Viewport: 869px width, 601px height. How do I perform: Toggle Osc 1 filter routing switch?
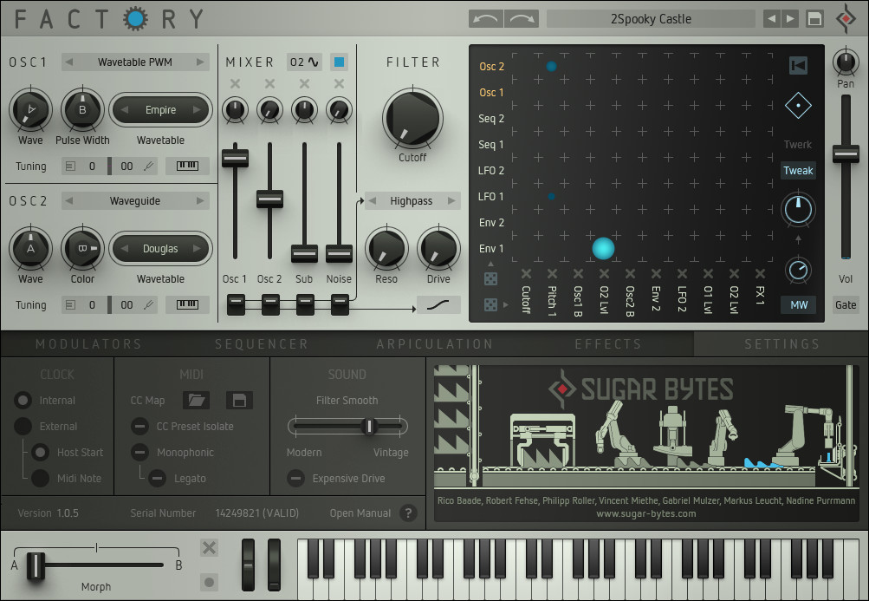point(236,304)
